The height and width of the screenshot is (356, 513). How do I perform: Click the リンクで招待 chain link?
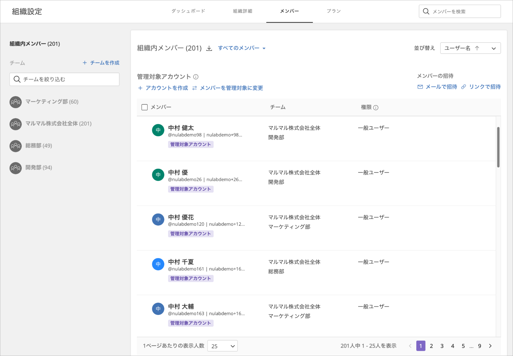coord(481,87)
